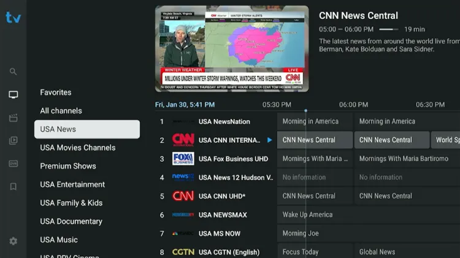Click the date Fri, Jan 30, 5:41 PM

click(185, 105)
